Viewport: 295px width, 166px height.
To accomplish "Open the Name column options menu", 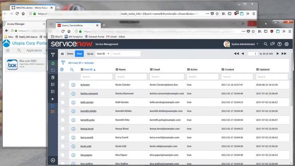I will [117, 70].
